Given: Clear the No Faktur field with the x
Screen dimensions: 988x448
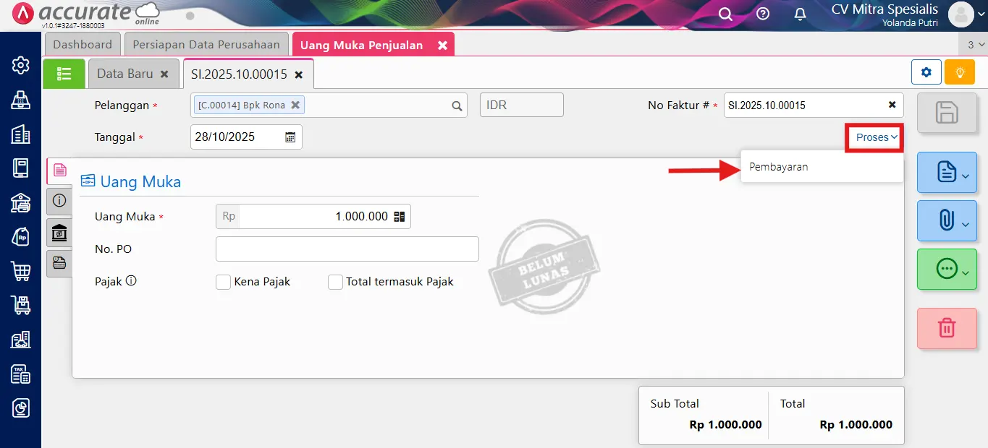Looking at the screenshot, I should tap(891, 104).
